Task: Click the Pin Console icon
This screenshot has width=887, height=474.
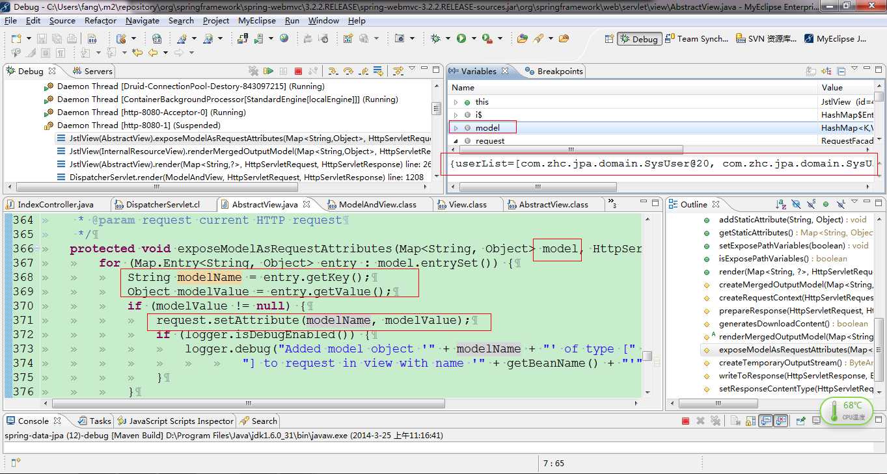Action: click(x=801, y=421)
